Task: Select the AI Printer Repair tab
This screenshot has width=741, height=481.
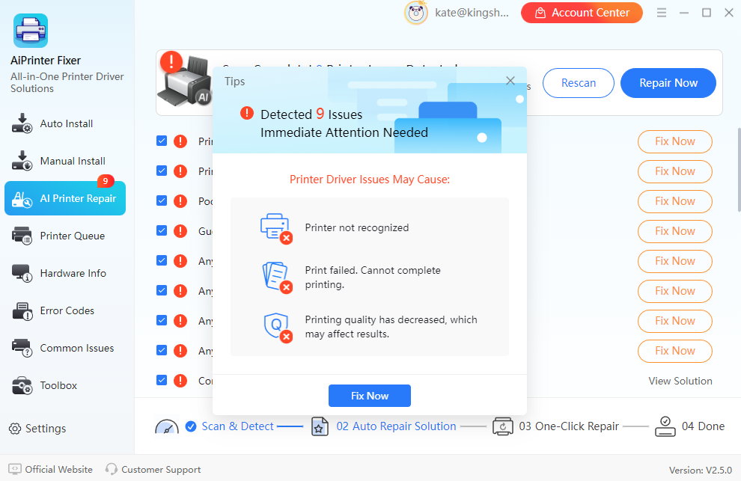Action: tap(65, 198)
